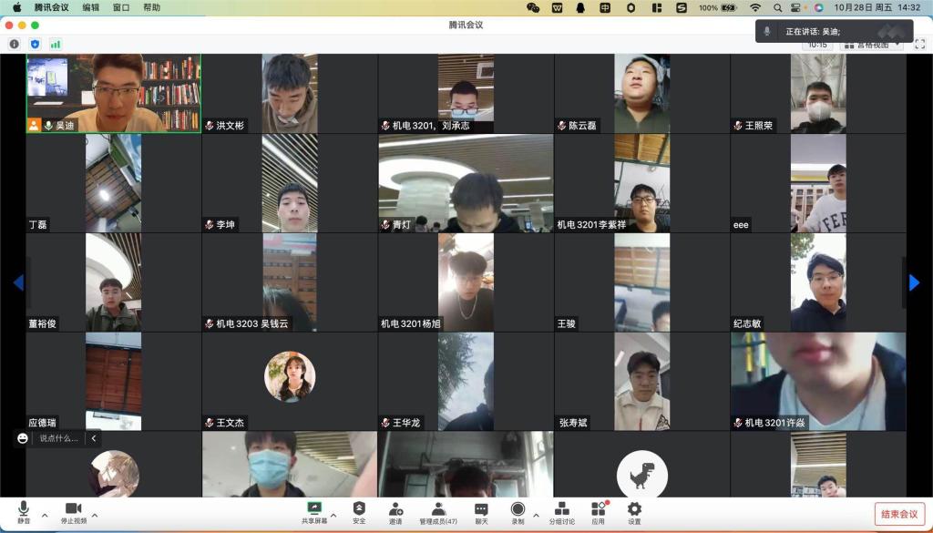933x533 pixels.
Task: Open the 腾讯会议 app menu
Action: pos(51,7)
